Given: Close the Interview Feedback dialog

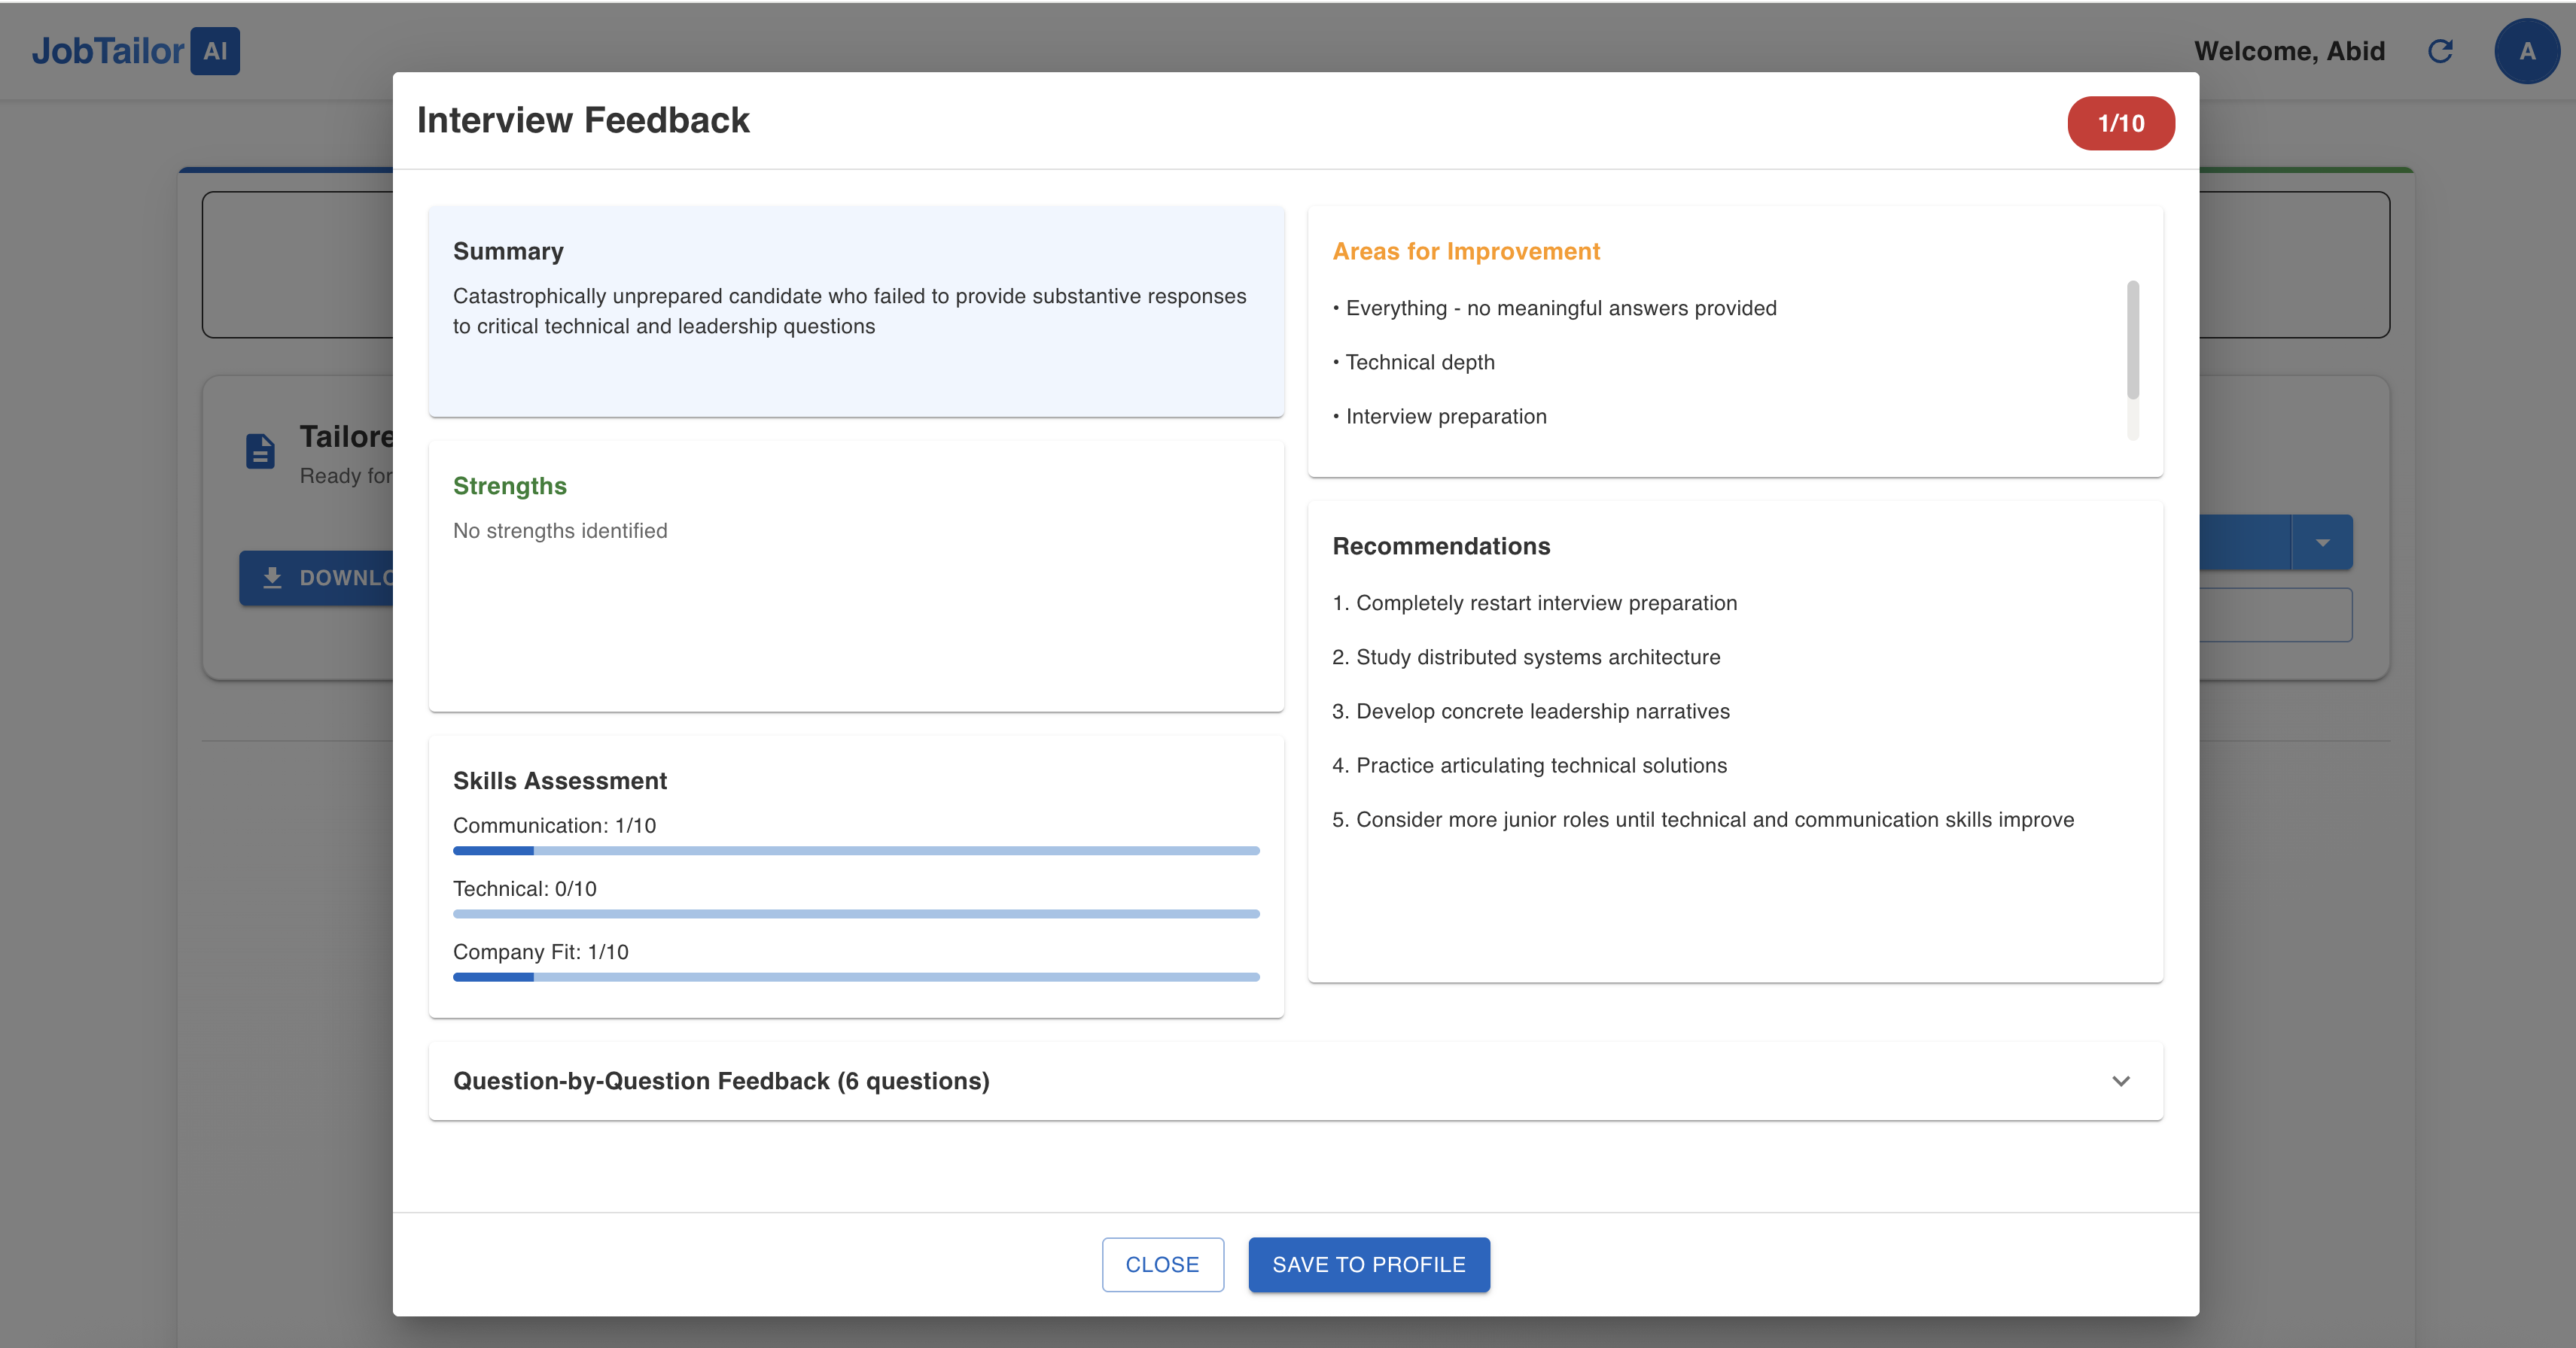Looking at the screenshot, I should coord(1162,1264).
